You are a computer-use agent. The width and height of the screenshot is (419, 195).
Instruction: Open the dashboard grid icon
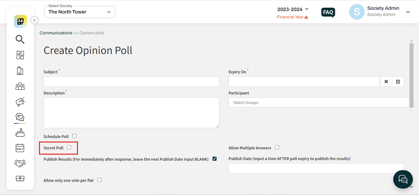20,55
